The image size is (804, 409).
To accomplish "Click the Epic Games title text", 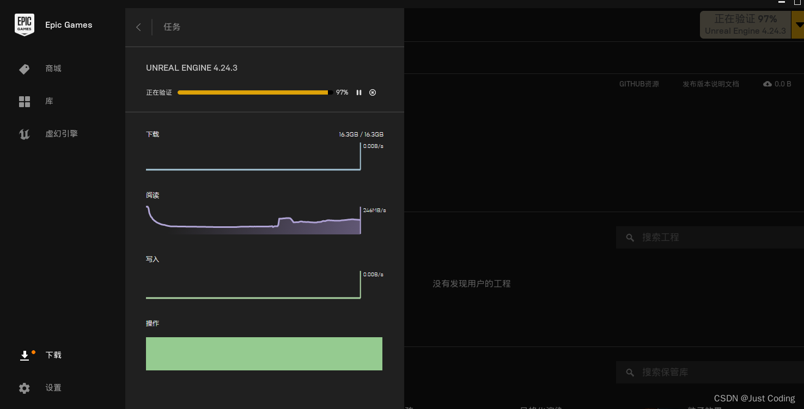I will (69, 25).
